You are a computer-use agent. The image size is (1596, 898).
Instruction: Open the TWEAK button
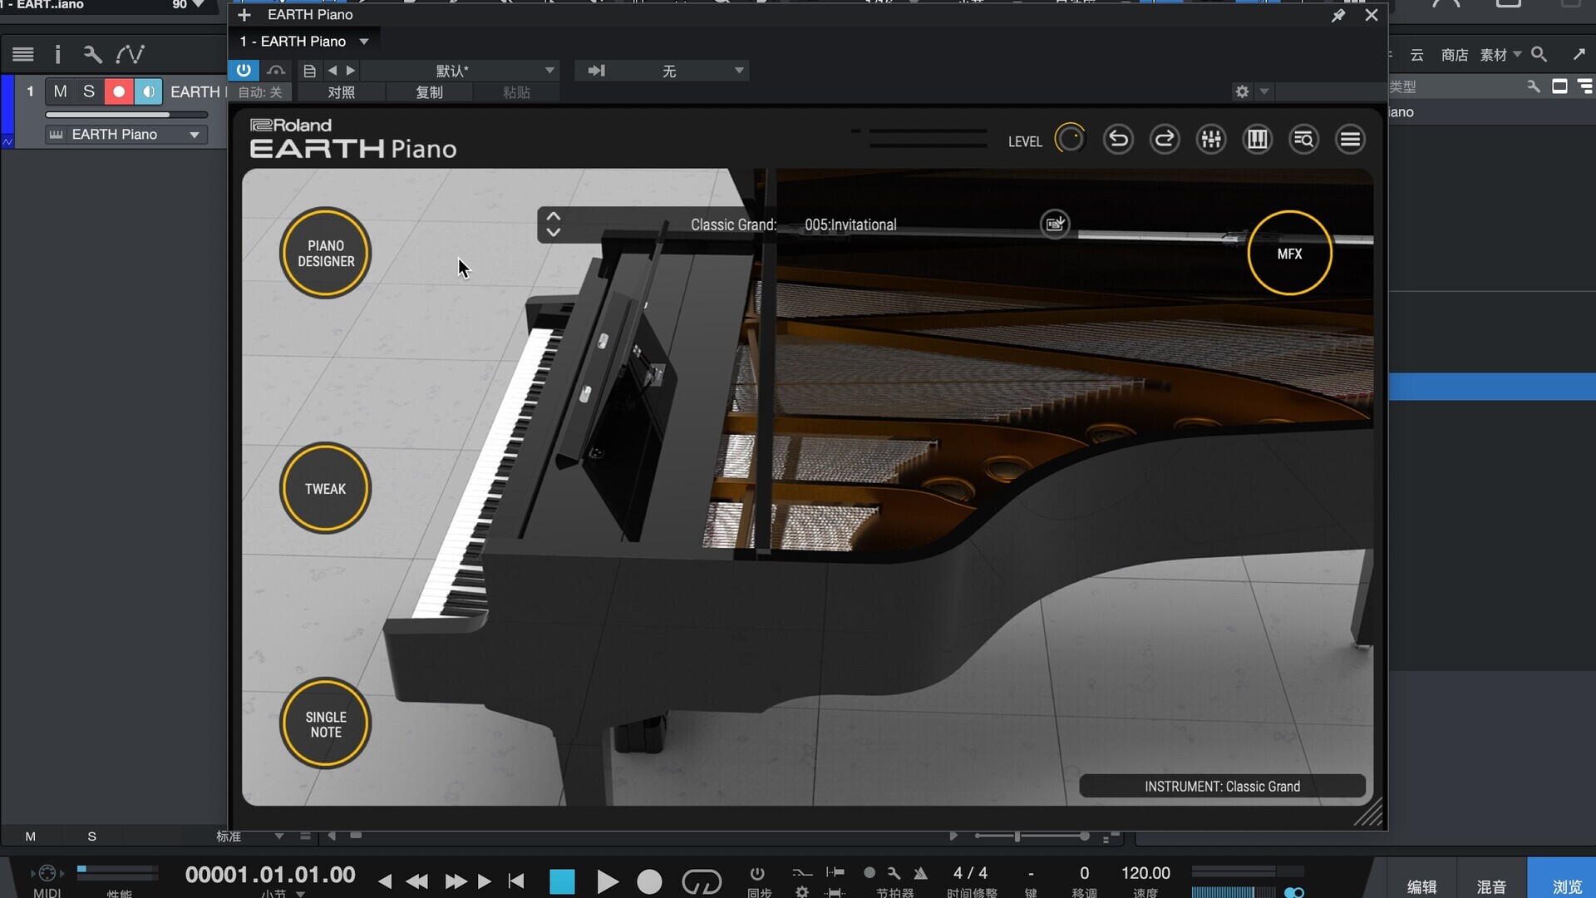click(x=326, y=488)
